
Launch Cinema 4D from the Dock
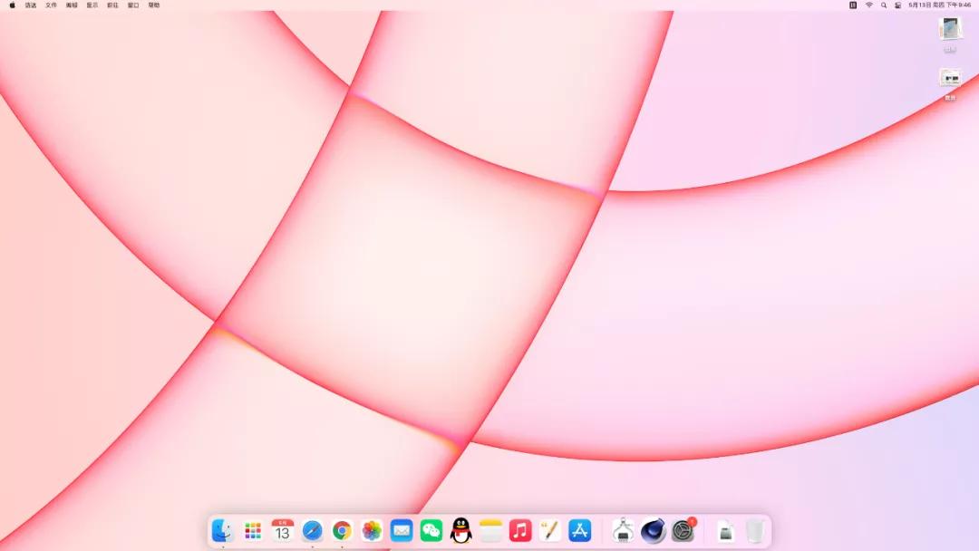(654, 531)
